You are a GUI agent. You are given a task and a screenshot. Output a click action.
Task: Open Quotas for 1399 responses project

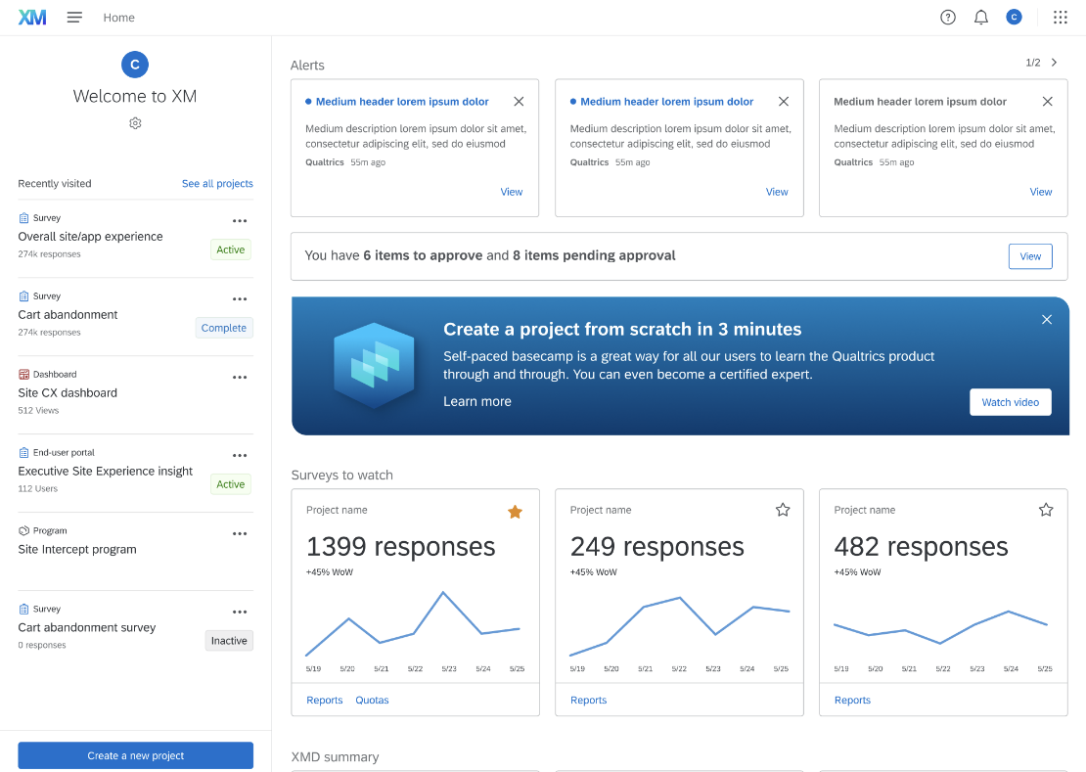point(372,700)
